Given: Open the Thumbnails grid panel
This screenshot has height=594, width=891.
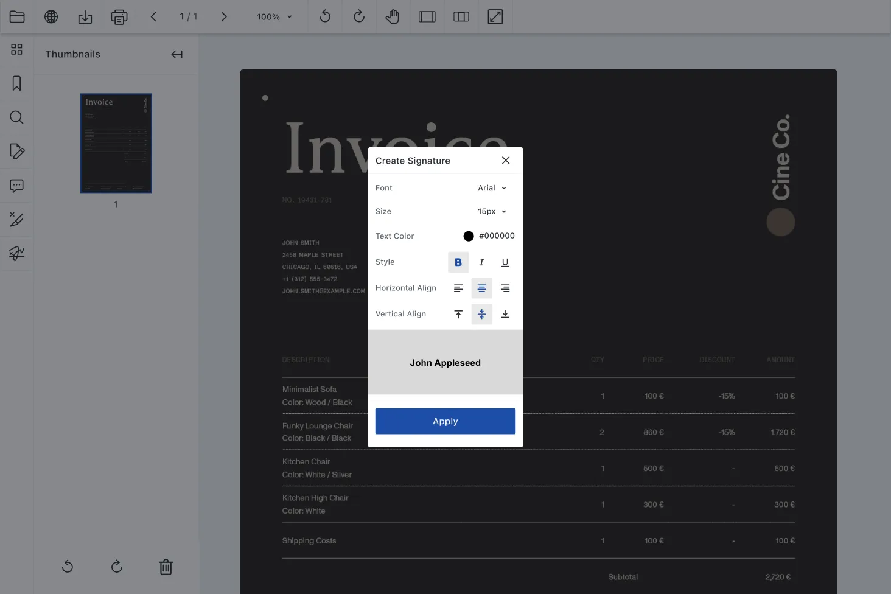Looking at the screenshot, I should tap(16, 49).
